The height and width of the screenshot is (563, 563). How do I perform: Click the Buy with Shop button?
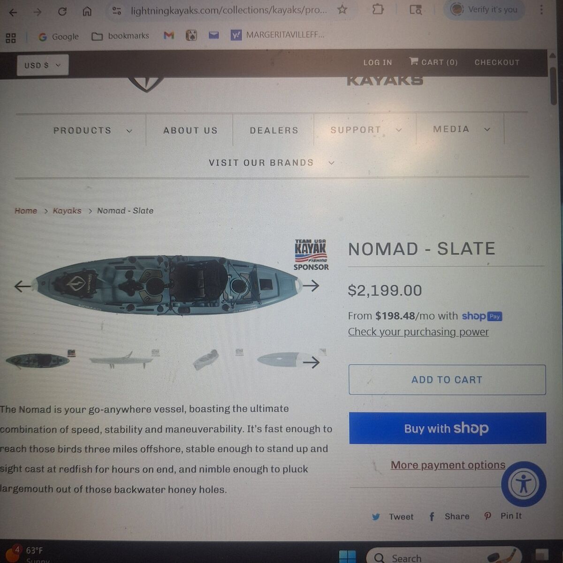(447, 428)
